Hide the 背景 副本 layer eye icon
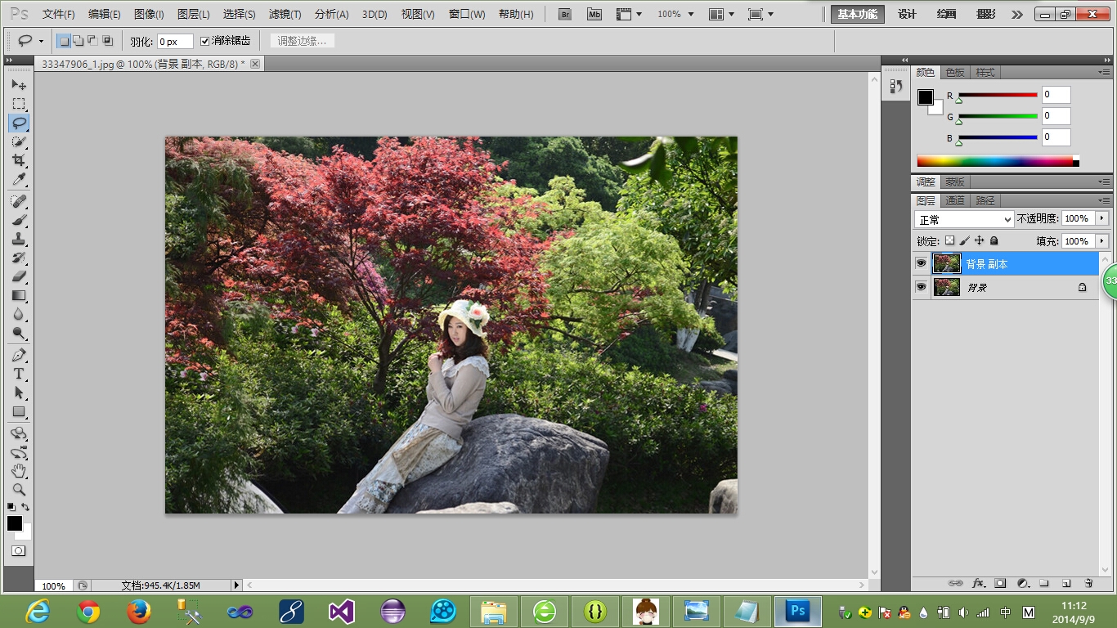The width and height of the screenshot is (1117, 628). click(x=921, y=263)
